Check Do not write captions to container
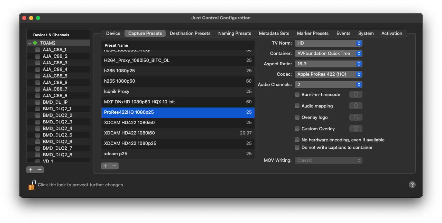 point(297,147)
